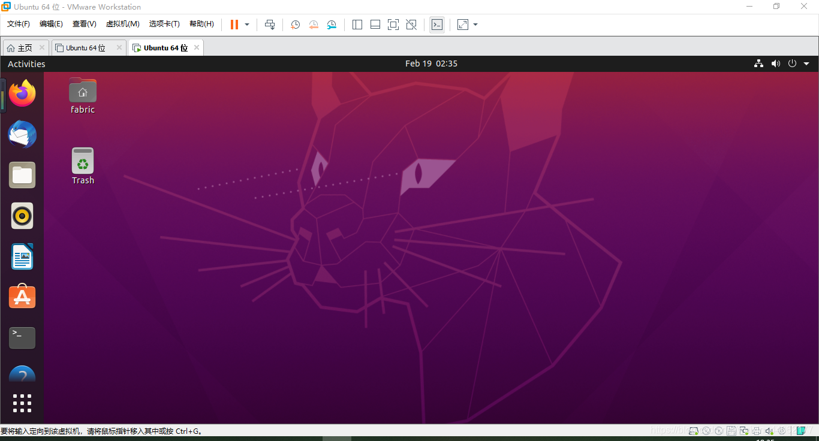Click the speaker volume icon in Ubuntu top bar
Screen dimensions: 819x441
click(x=775, y=64)
